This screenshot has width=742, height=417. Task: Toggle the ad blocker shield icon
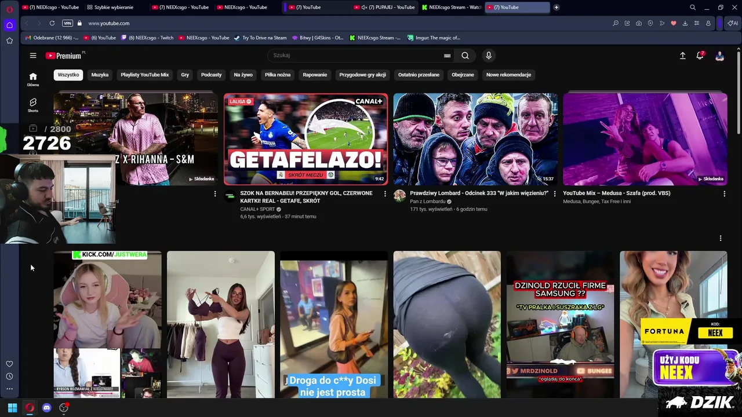coord(650,23)
